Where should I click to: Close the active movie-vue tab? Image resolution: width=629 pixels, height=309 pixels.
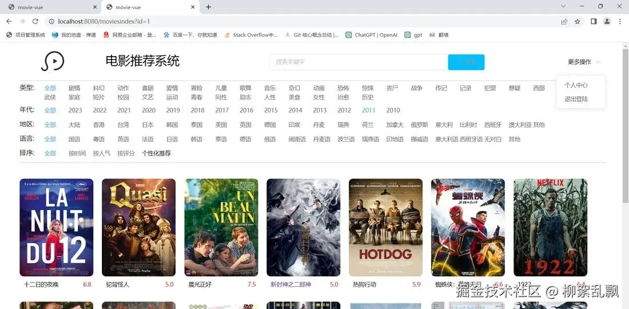[x=193, y=7]
